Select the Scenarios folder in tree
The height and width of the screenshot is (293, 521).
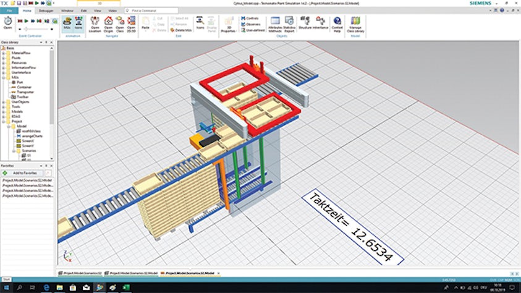pos(29,151)
